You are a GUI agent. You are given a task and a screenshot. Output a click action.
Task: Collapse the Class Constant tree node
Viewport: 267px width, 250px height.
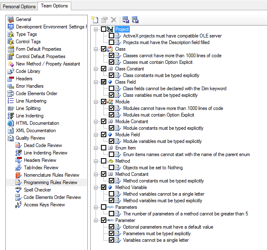click(x=96, y=69)
